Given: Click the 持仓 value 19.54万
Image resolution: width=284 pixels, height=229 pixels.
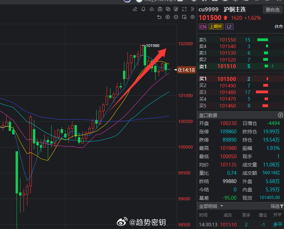Looking at the screenshot, I should click(x=271, y=140).
